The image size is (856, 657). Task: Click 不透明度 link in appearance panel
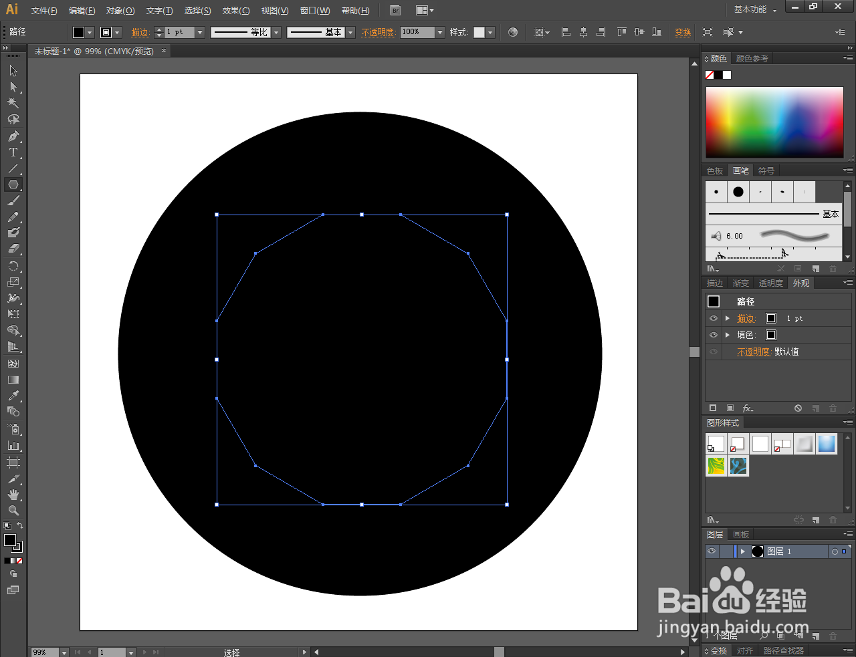754,352
